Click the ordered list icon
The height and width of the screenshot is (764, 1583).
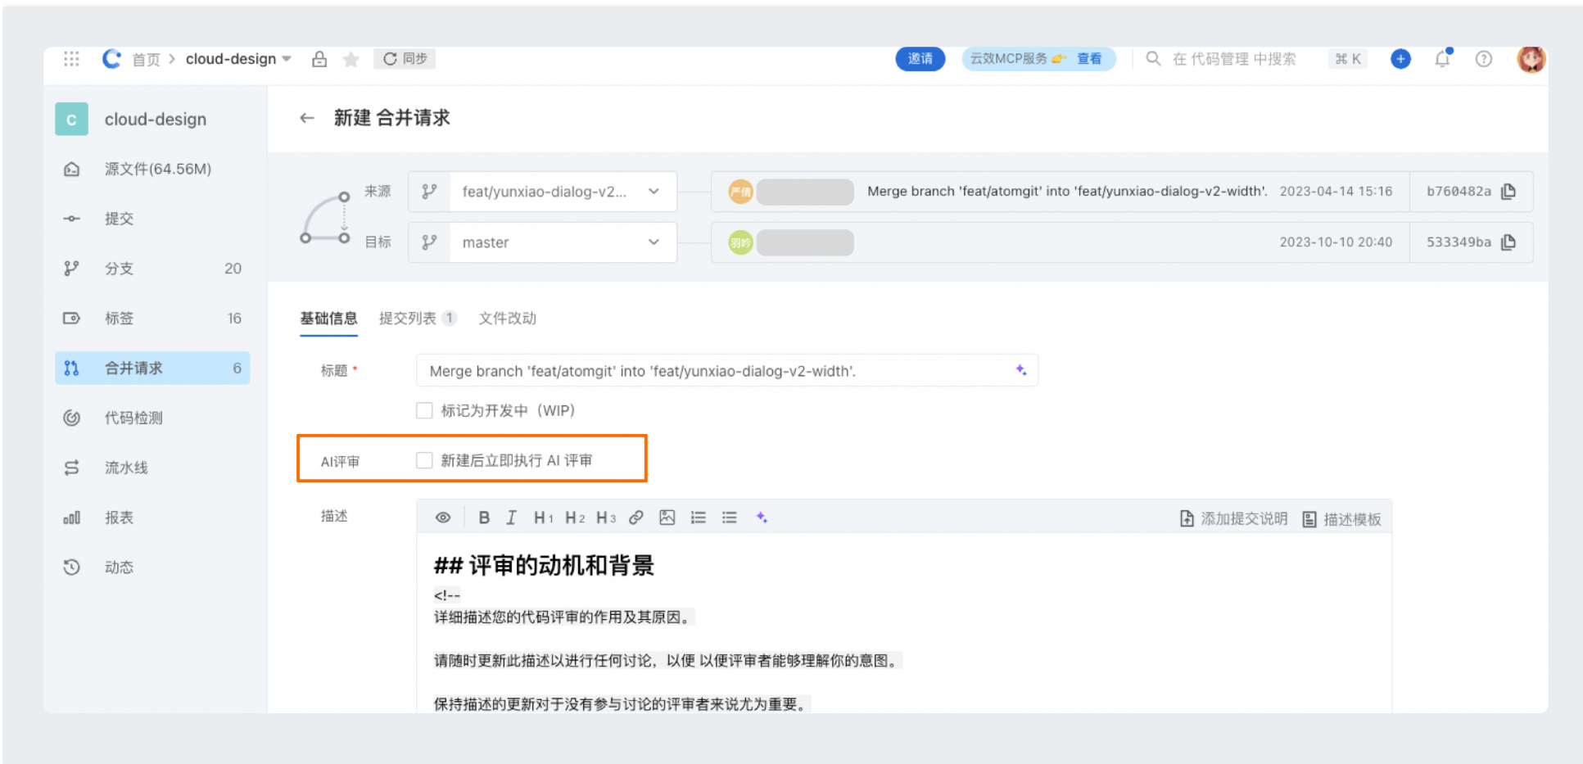[x=698, y=517]
